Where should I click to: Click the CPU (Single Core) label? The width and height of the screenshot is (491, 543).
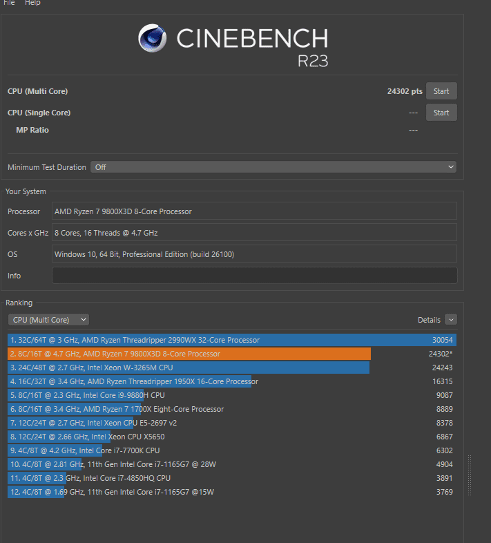(39, 113)
